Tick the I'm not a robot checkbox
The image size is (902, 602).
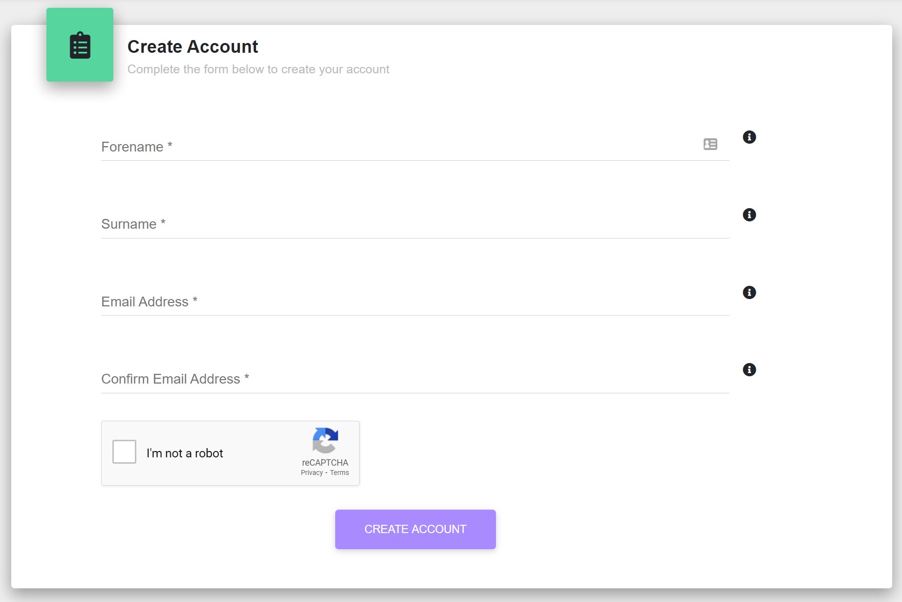pyautogui.click(x=124, y=452)
